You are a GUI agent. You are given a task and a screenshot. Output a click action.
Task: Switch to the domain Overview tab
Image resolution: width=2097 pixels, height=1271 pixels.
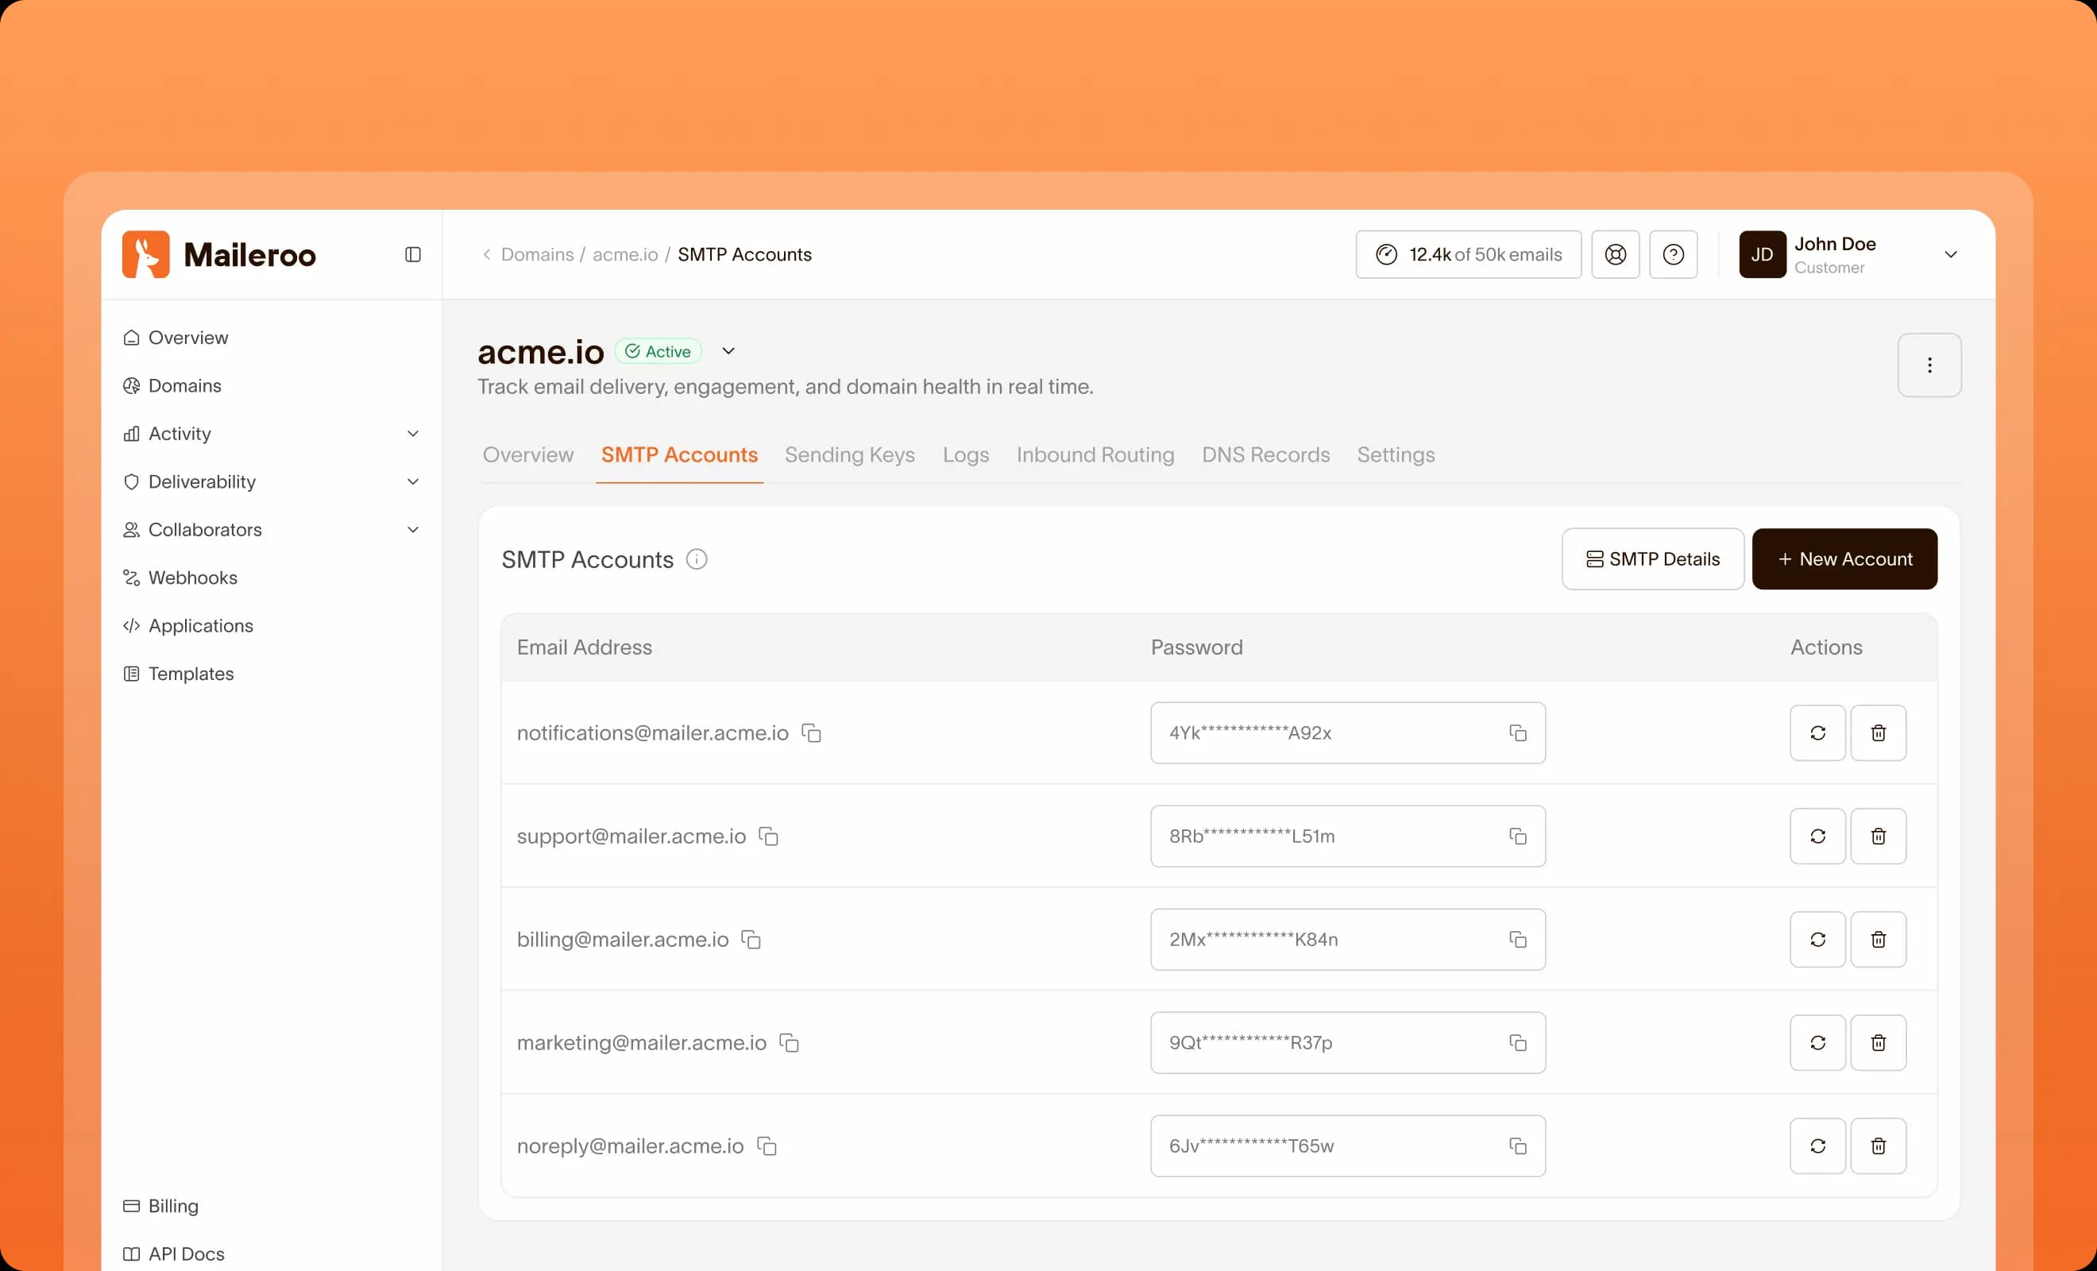[527, 454]
